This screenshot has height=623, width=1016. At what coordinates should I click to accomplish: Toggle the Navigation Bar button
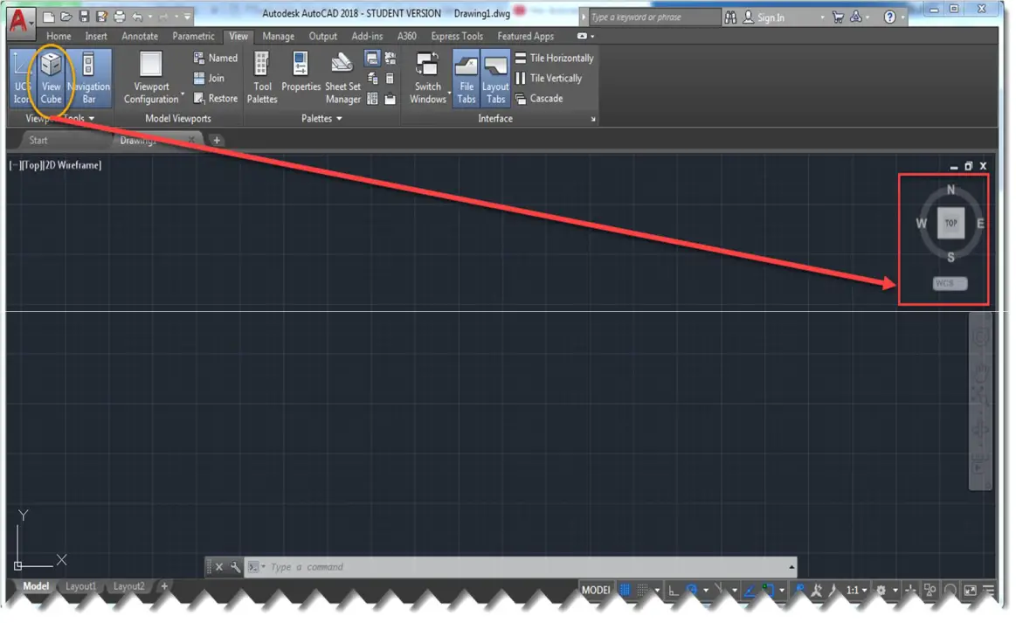coord(89,78)
